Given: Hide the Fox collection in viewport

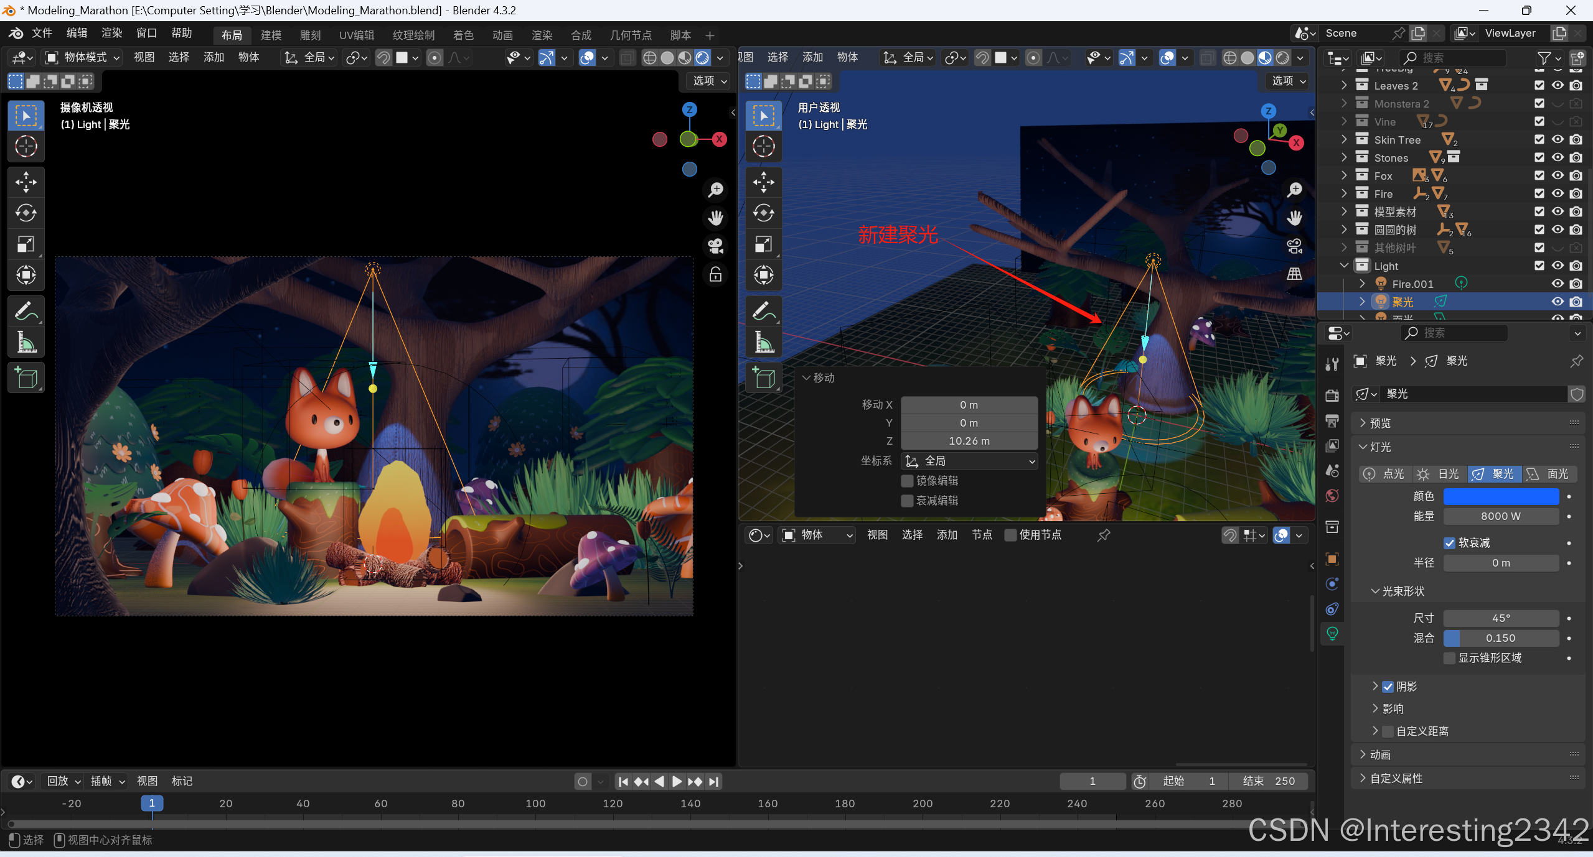Looking at the screenshot, I should click(1558, 176).
